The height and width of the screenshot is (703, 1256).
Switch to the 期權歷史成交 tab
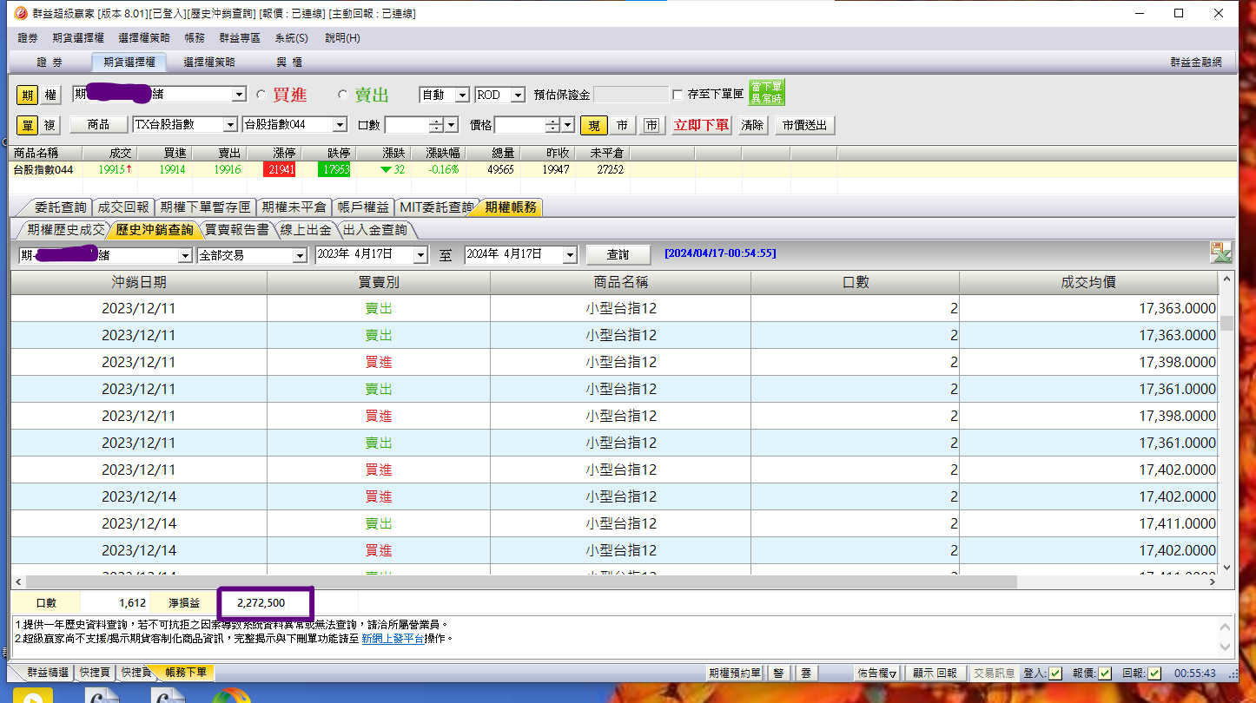click(x=65, y=230)
